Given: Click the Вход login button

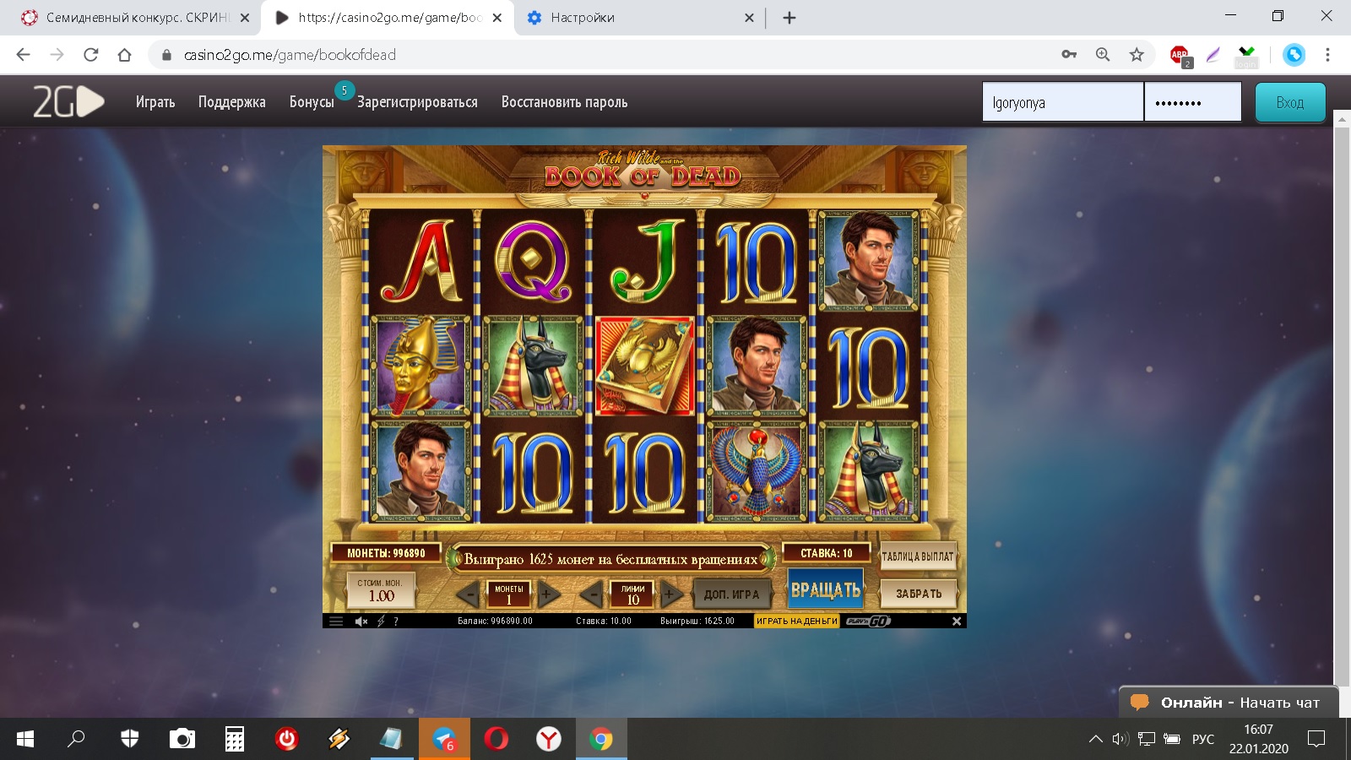Looking at the screenshot, I should coord(1289,102).
